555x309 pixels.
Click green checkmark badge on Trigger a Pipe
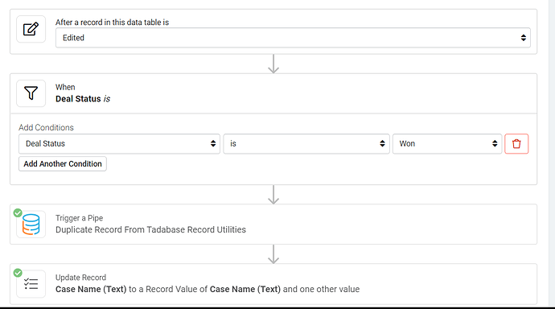click(18, 212)
